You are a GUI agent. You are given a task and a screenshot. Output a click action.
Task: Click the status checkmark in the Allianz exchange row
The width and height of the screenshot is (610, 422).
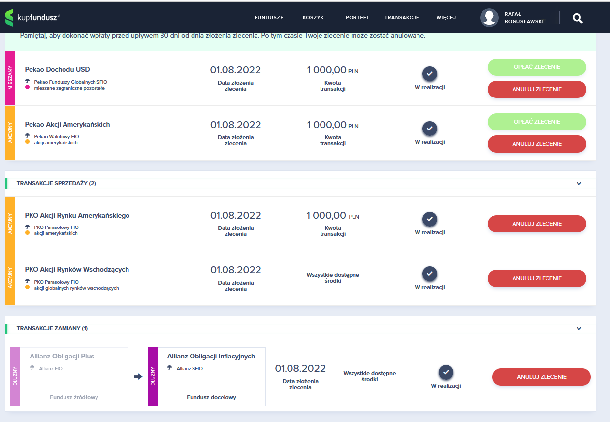(x=446, y=373)
